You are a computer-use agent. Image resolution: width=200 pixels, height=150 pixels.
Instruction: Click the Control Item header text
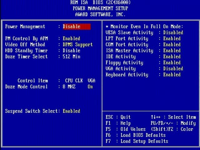33,81
